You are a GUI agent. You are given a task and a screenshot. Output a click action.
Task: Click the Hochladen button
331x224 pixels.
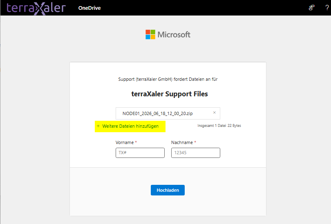pyautogui.click(x=168, y=190)
